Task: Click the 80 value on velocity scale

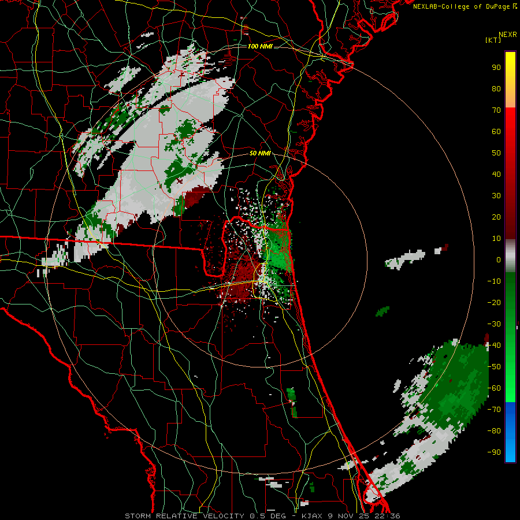Action: point(496,88)
